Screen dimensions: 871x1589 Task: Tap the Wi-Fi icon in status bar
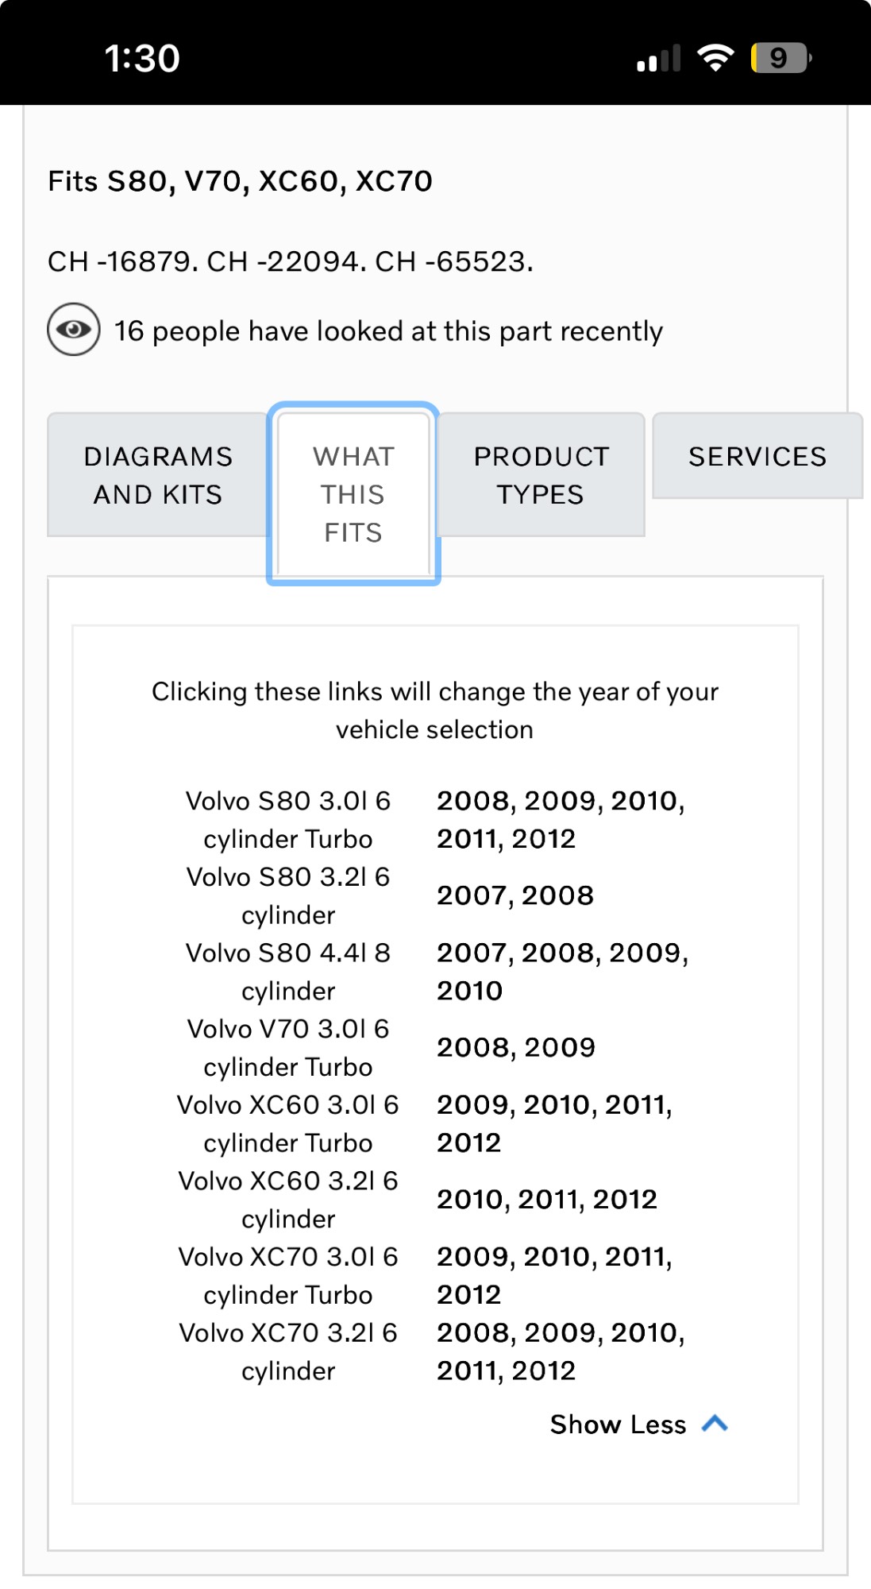[x=715, y=58]
